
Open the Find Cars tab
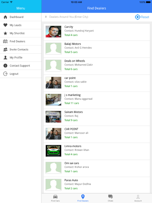(55, 198)
